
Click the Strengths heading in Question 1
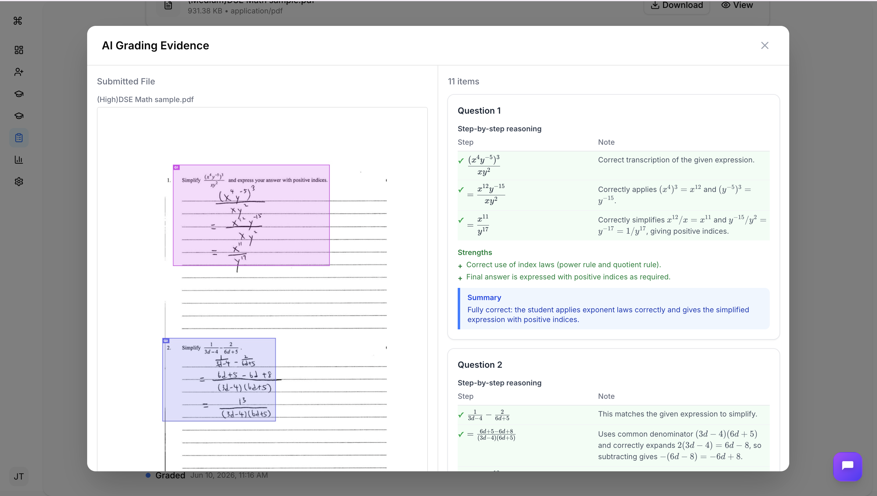click(x=475, y=253)
